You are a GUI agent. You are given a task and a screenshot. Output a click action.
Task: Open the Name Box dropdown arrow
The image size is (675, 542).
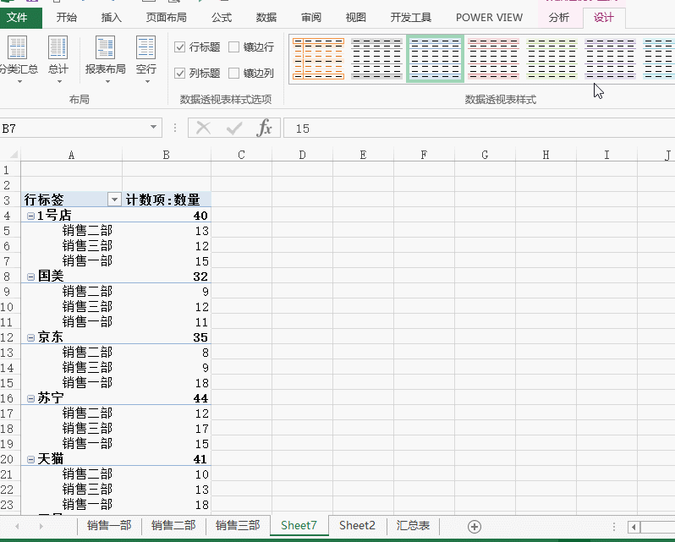(154, 129)
